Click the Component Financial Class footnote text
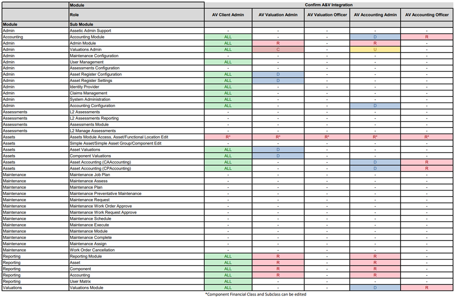458x298 pixels. [255, 294]
